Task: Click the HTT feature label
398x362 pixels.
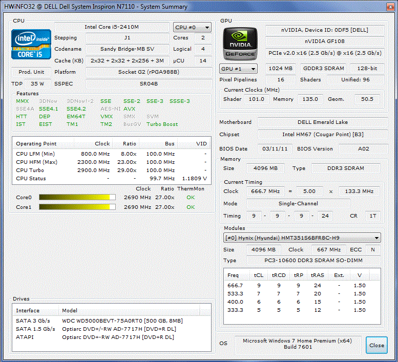Action: [22, 116]
